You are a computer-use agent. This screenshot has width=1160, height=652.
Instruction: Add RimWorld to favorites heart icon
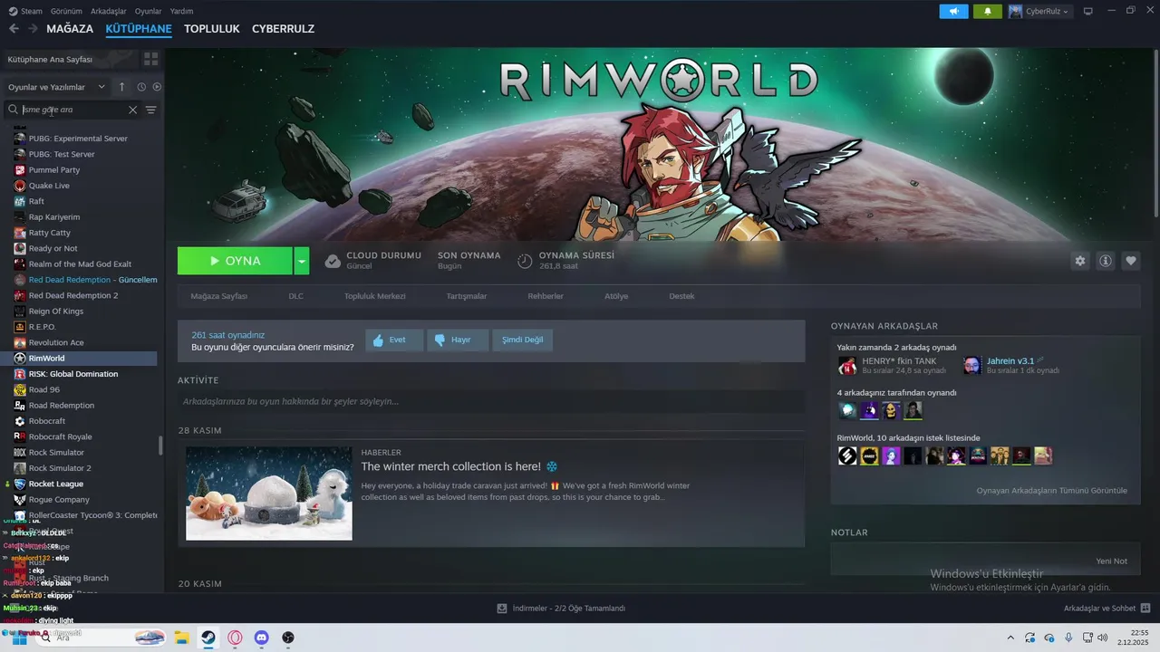(1131, 261)
